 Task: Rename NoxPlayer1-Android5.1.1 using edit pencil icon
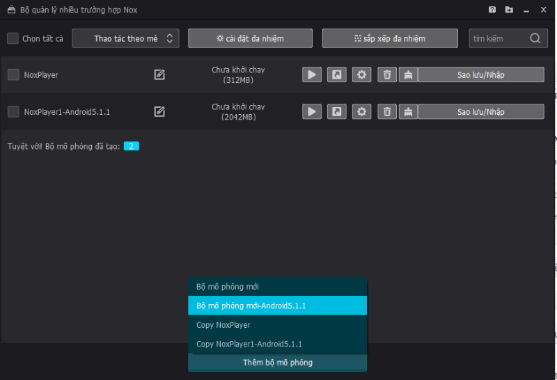tap(159, 111)
